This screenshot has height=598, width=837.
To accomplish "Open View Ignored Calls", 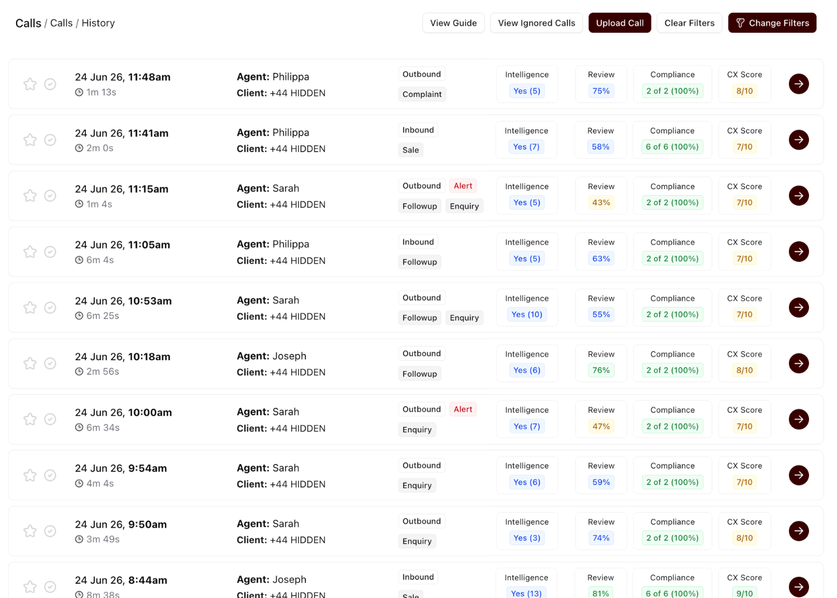I will pyautogui.click(x=536, y=23).
